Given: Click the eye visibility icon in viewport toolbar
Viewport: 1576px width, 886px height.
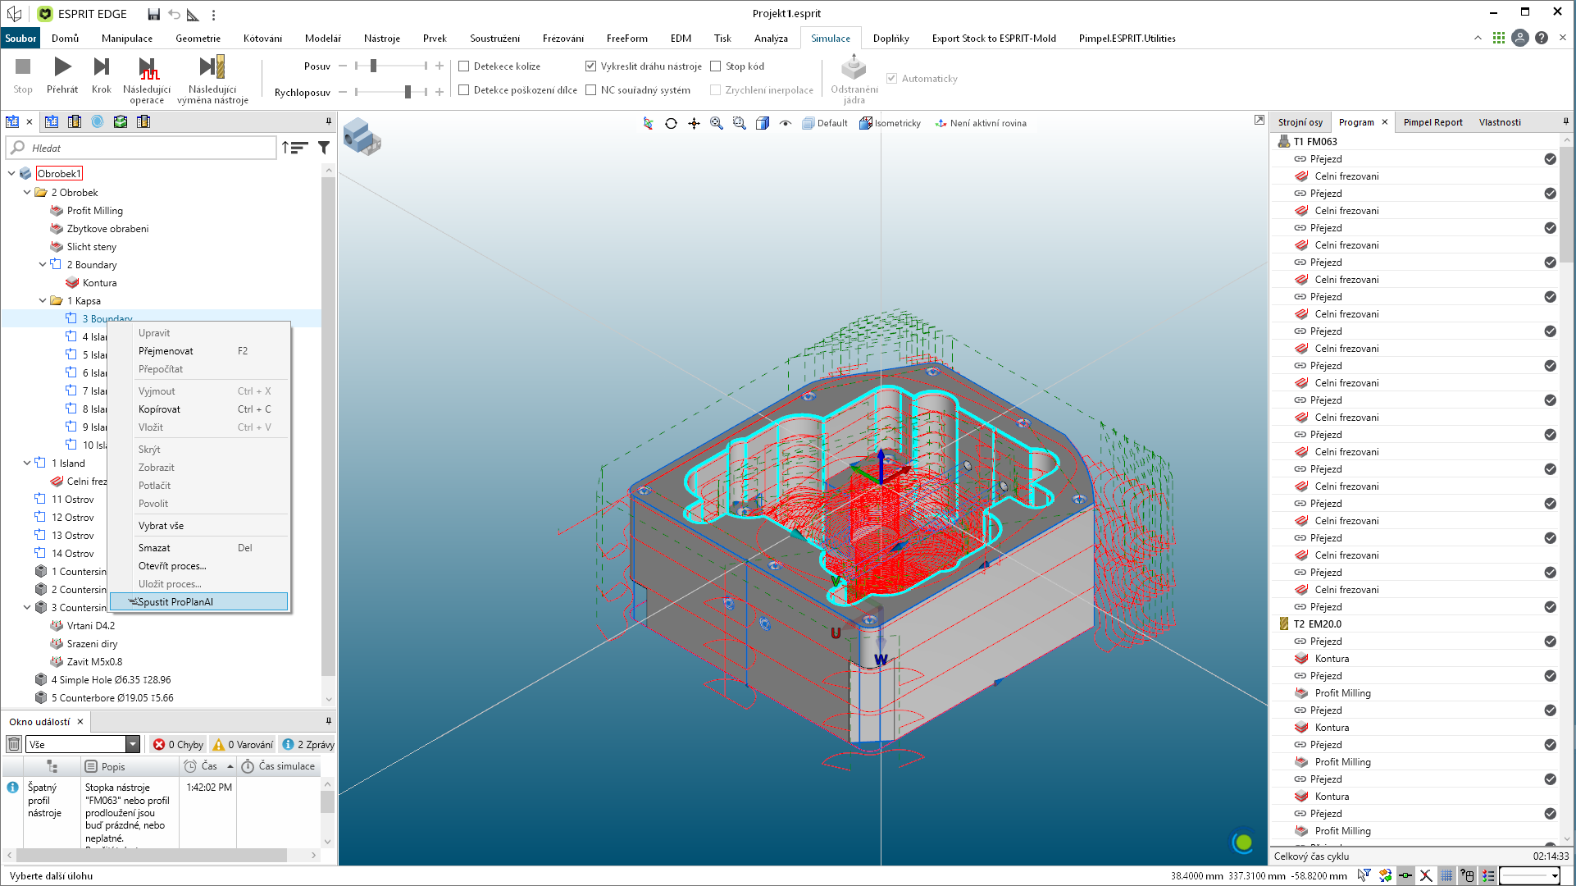Looking at the screenshot, I should coord(786,123).
